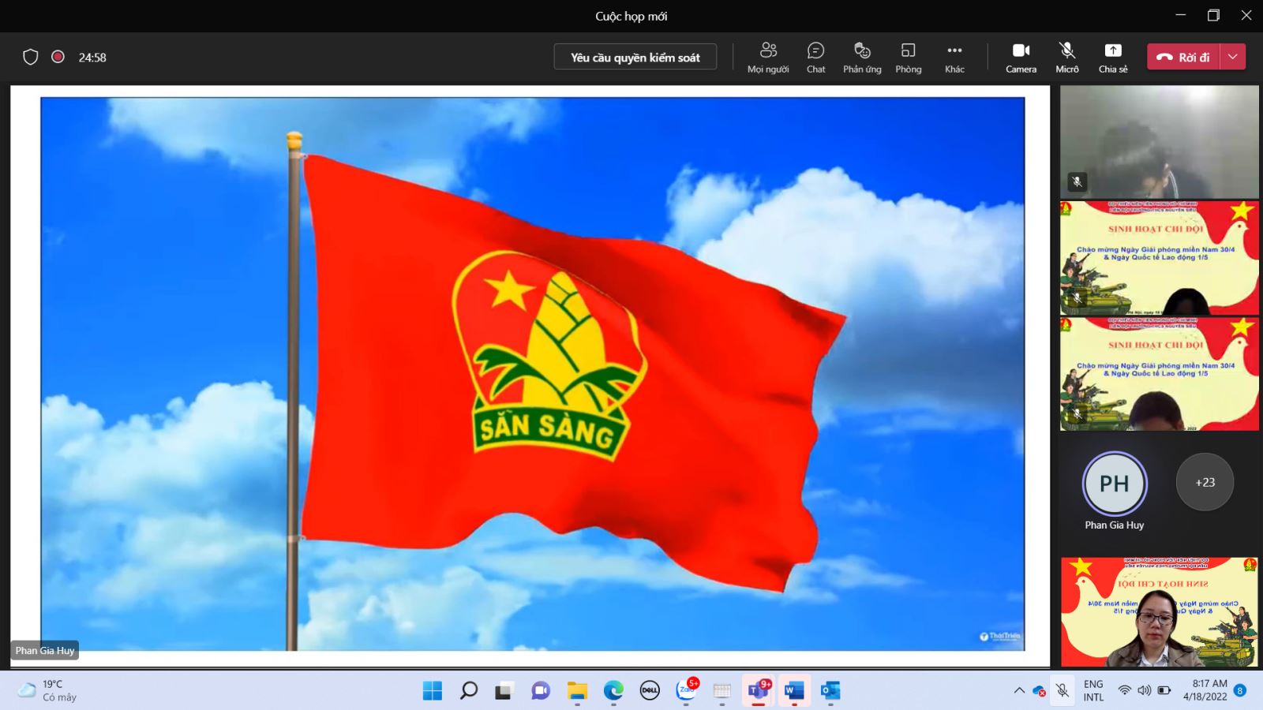Open the Teams Chat taskbar icon
Image resolution: width=1263 pixels, height=710 pixels.
tap(541, 691)
